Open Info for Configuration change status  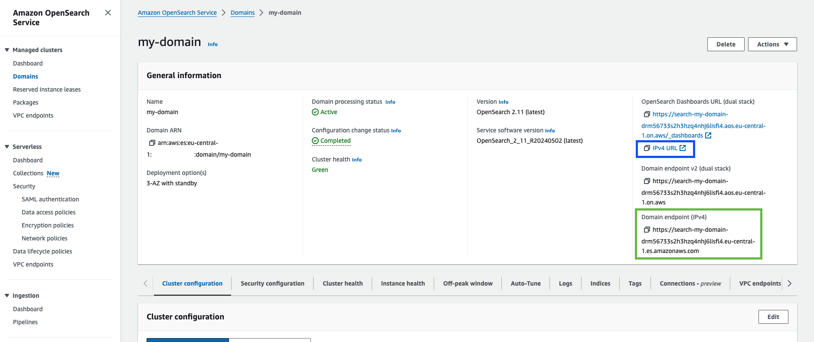click(396, 131)
